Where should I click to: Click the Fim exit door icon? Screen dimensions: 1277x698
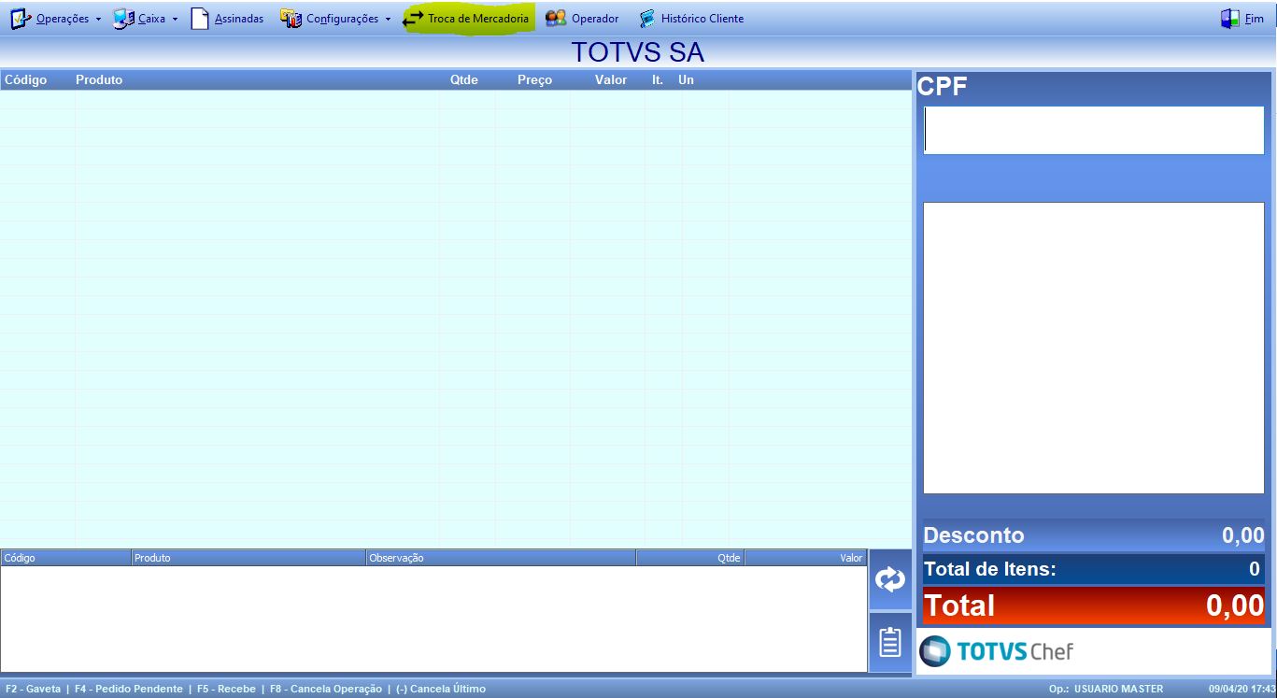coord(1229,19)
